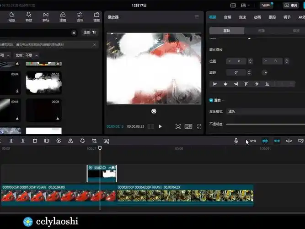This screenshot has width=305, height=229.
Task: Toggle the timeline linkage button
Action: click(x=277, y=141)
